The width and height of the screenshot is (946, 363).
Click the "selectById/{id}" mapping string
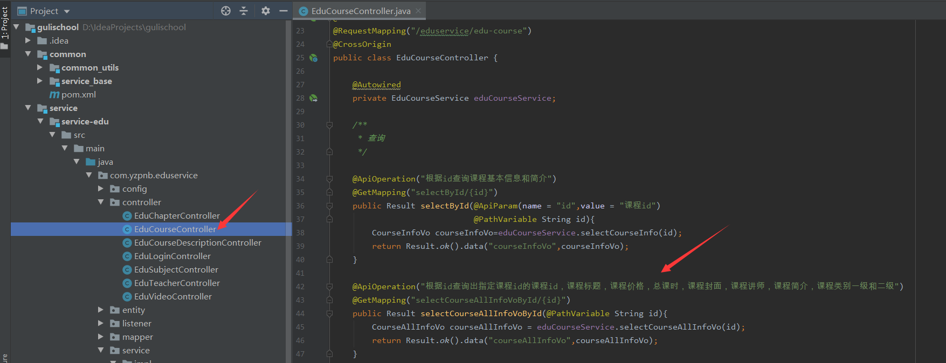coord(452,192)
